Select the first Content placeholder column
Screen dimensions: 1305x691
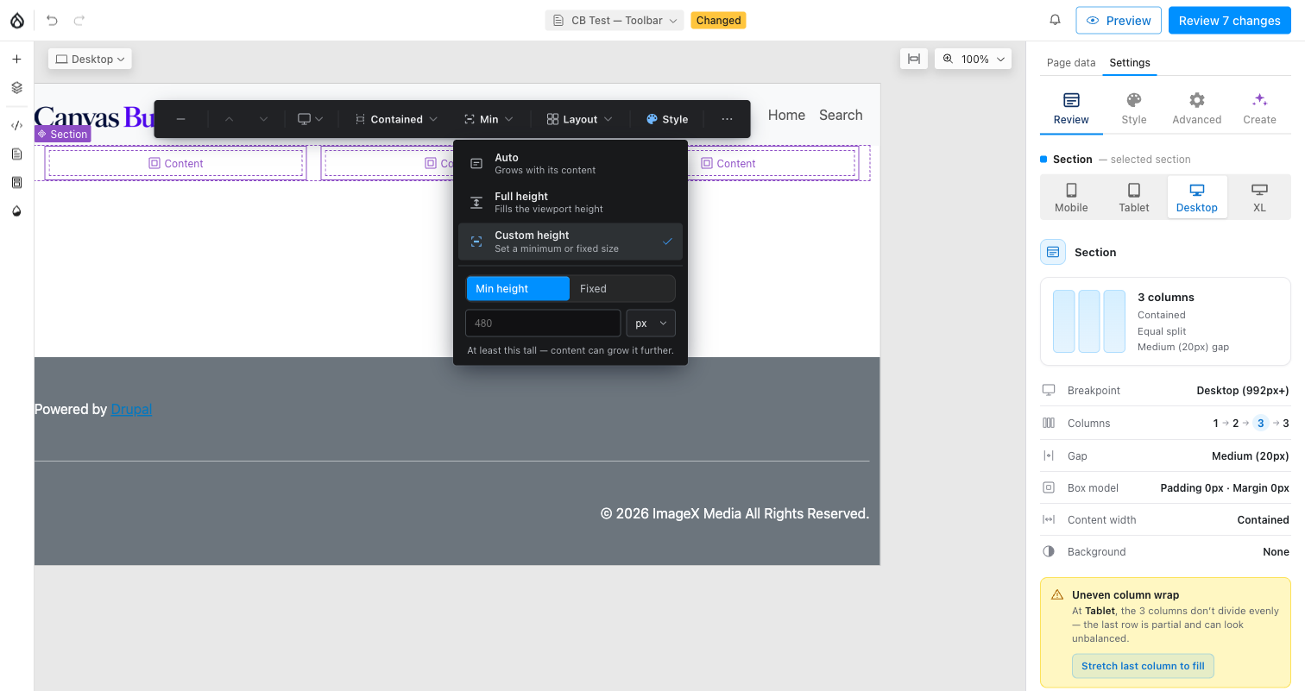coord(175,163)
